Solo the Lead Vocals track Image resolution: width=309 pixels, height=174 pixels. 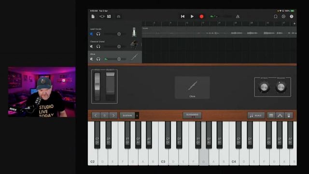pyautogui.click(x=98, y=34)
